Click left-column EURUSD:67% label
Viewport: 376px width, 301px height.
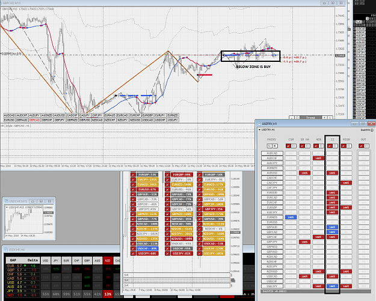tap(147, 189)
